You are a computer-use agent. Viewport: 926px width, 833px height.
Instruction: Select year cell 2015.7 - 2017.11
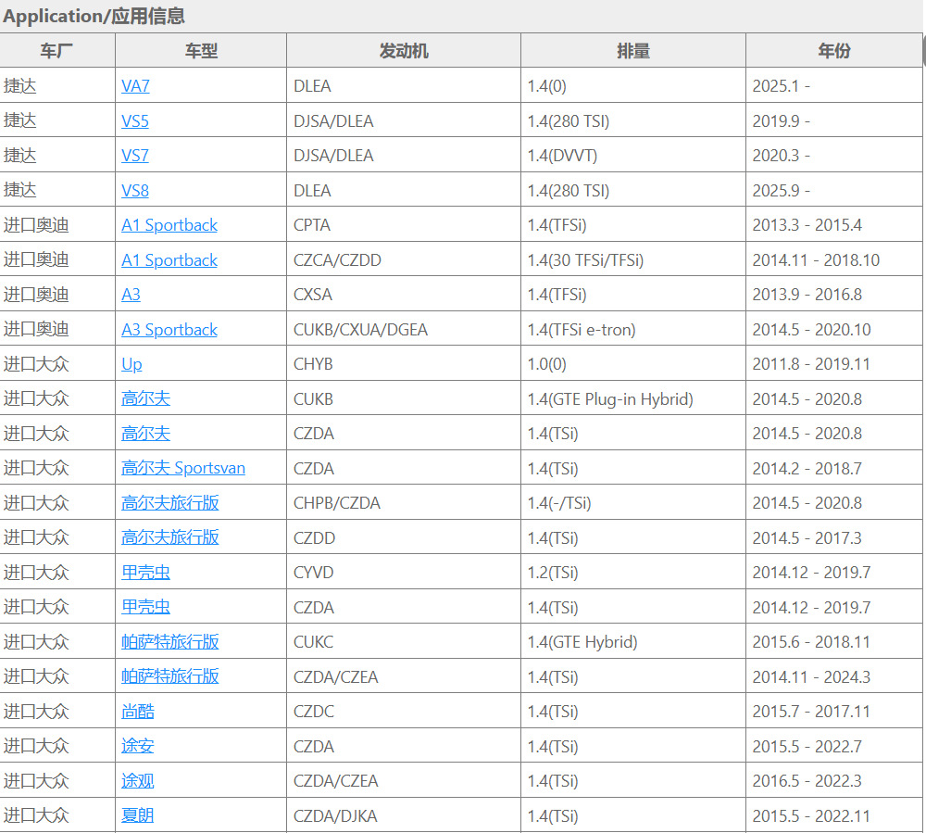pos(834,712)
